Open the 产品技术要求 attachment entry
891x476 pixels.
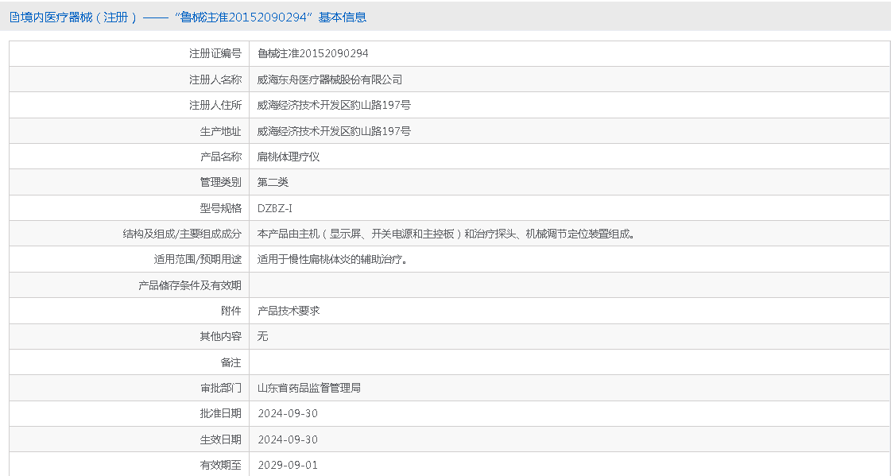tap(288, 312)
